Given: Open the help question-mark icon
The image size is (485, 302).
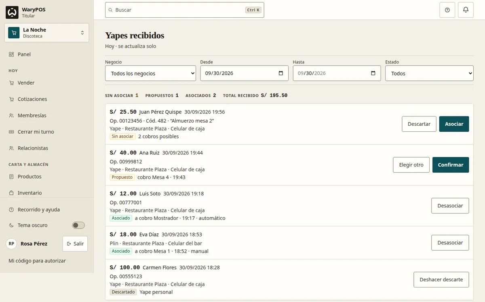Looking at the screenshot, I should coord(447,10).
